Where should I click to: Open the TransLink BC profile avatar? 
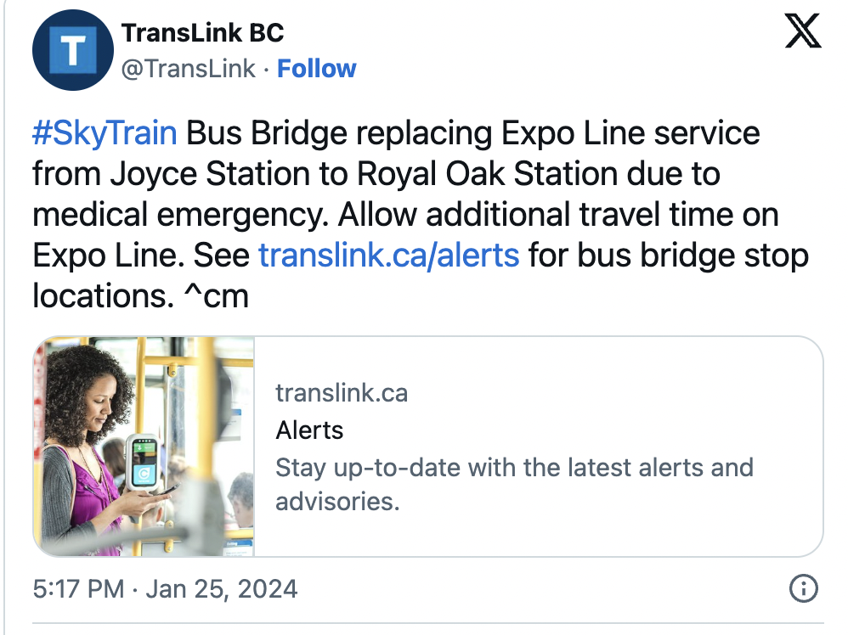pos(73,50)
